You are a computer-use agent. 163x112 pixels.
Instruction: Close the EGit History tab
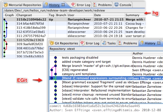tap(159, 43)
